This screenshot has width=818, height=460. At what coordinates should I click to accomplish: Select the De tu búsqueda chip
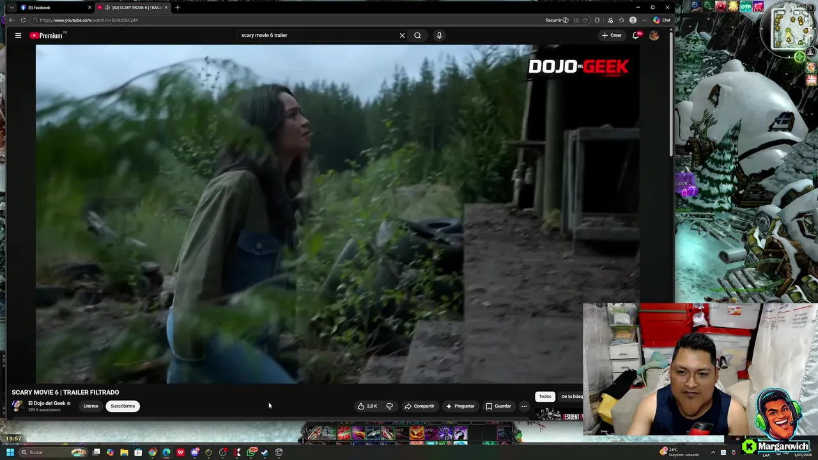coord(571,397)
